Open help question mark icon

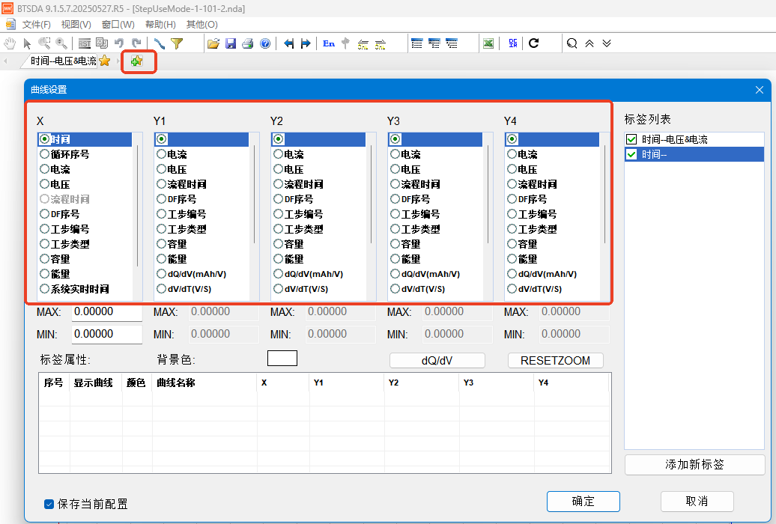click(265, 43)
